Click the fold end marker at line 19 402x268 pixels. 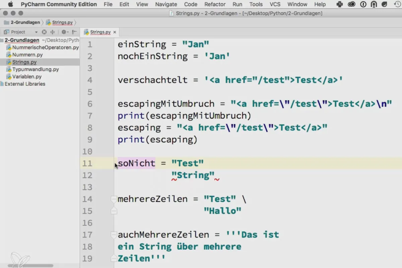click(114, 259)
